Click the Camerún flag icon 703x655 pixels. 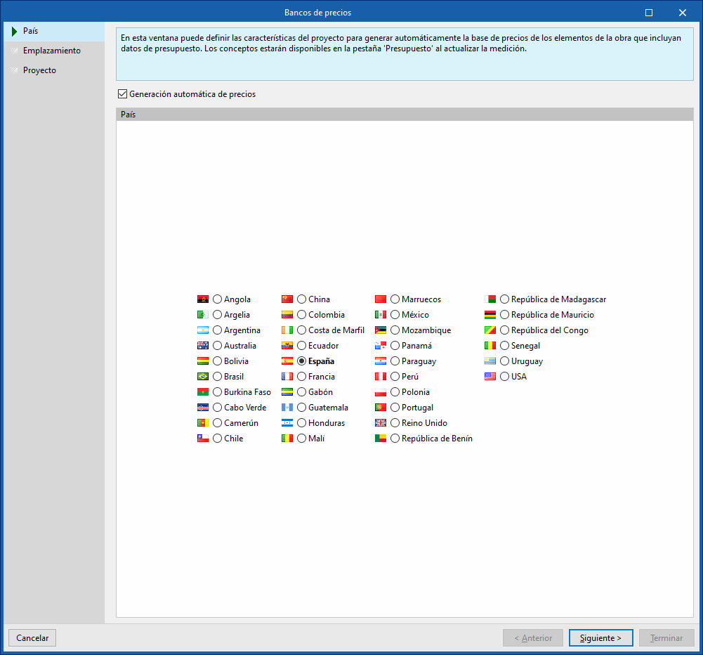[203, 423]
